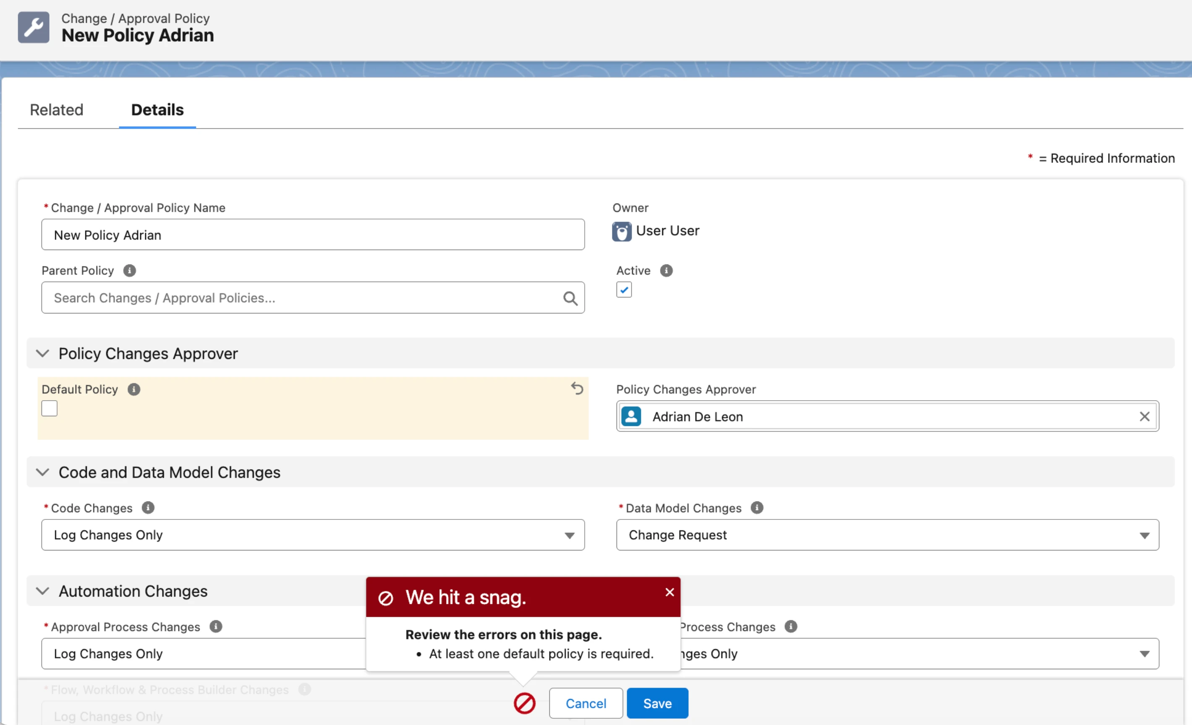Show the right-side Process Changes info icon

[x=790, y=627]
